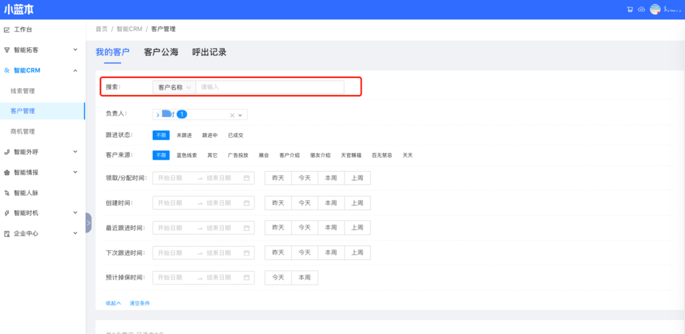Screen dimensions: 685x334
Task: Click the shopping cart icon in header
Action: [629, 9]
